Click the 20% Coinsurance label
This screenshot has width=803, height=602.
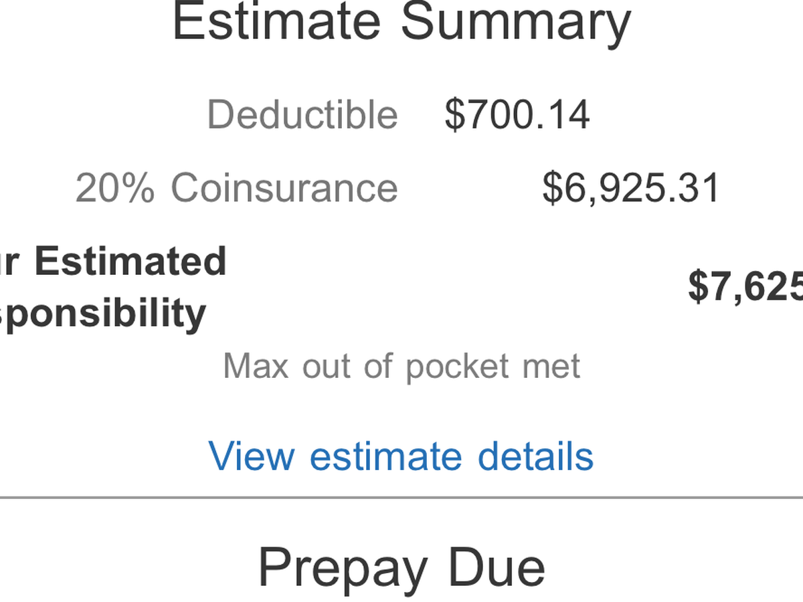(237, 187)
